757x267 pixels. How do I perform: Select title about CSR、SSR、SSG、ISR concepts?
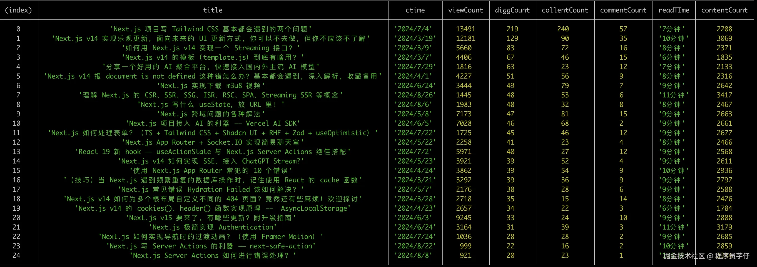tap(211, 95)
